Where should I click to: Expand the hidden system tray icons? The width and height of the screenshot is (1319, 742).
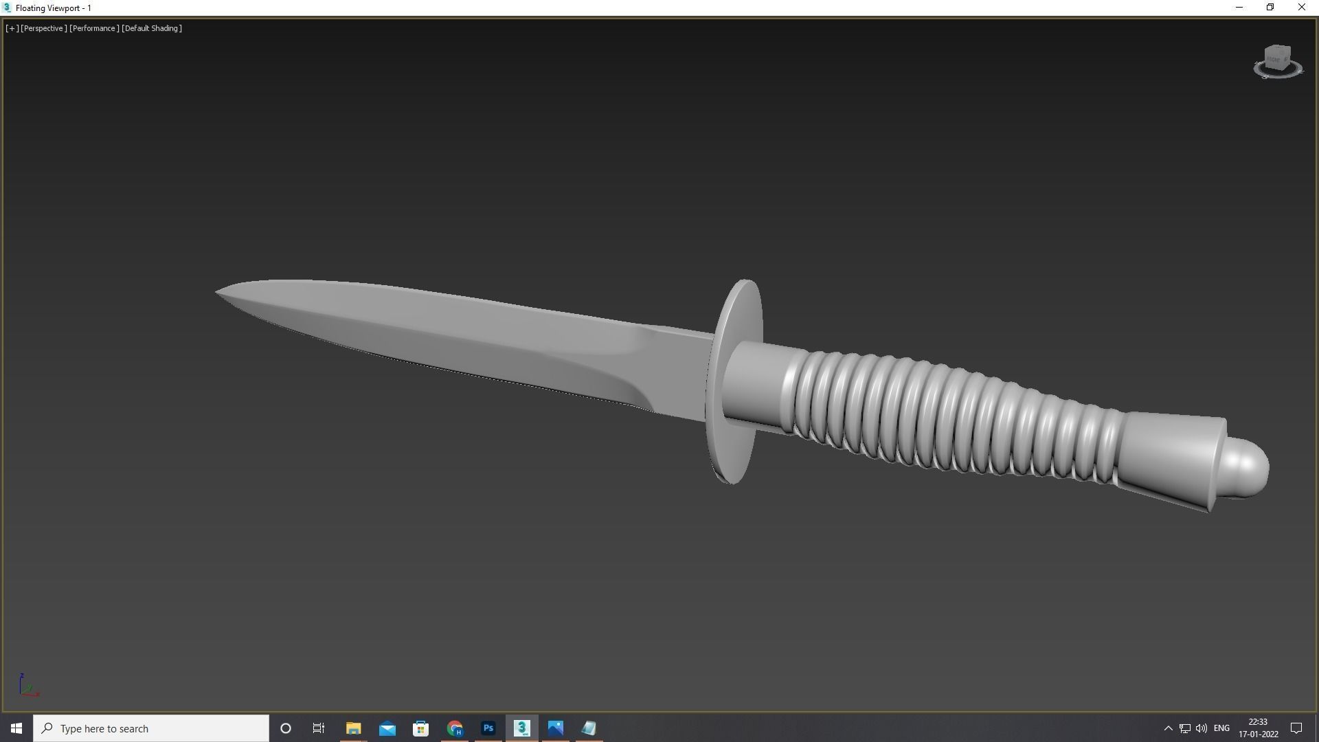coord(1168,728)
